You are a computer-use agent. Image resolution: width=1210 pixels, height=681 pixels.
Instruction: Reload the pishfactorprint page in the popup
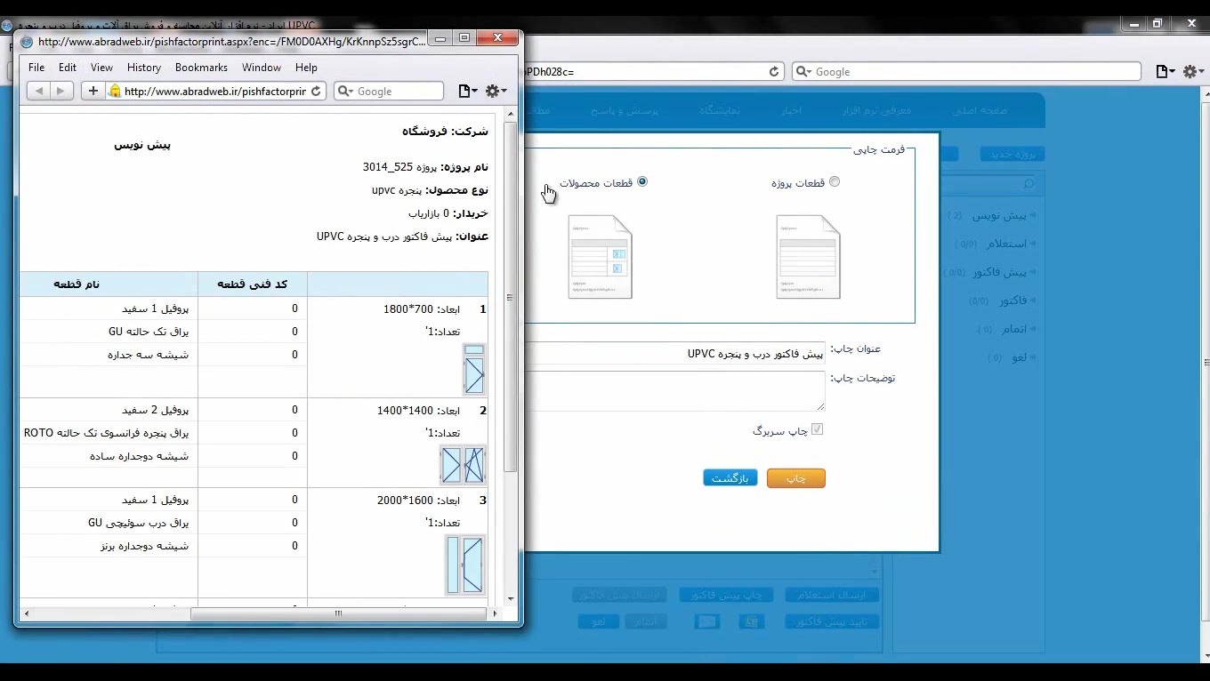316,91
